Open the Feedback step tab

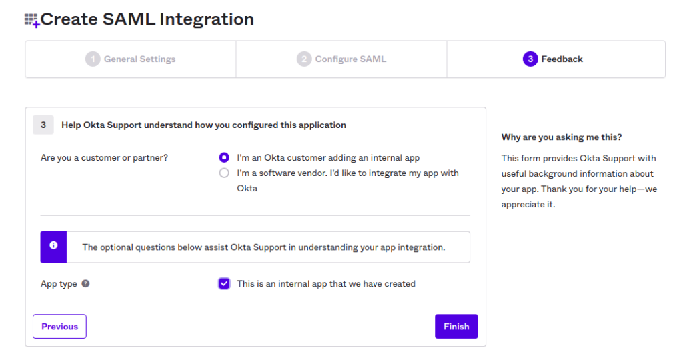click(x=556, y=59)
